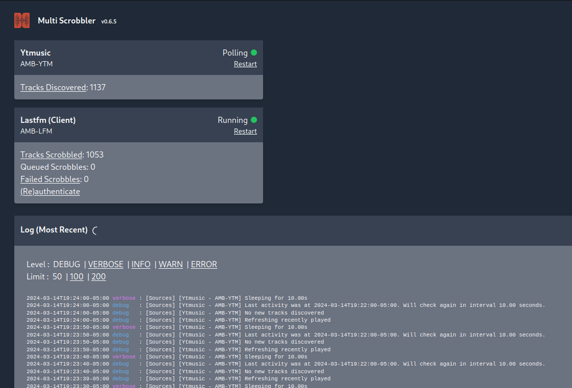Set the log limit to 200
The height and width of the screenshot is (388, 572).
(x=98, y=276)
